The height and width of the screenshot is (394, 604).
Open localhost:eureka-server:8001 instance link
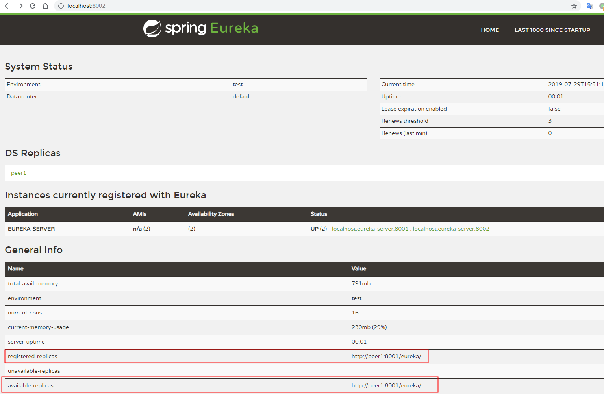(370, 229)
